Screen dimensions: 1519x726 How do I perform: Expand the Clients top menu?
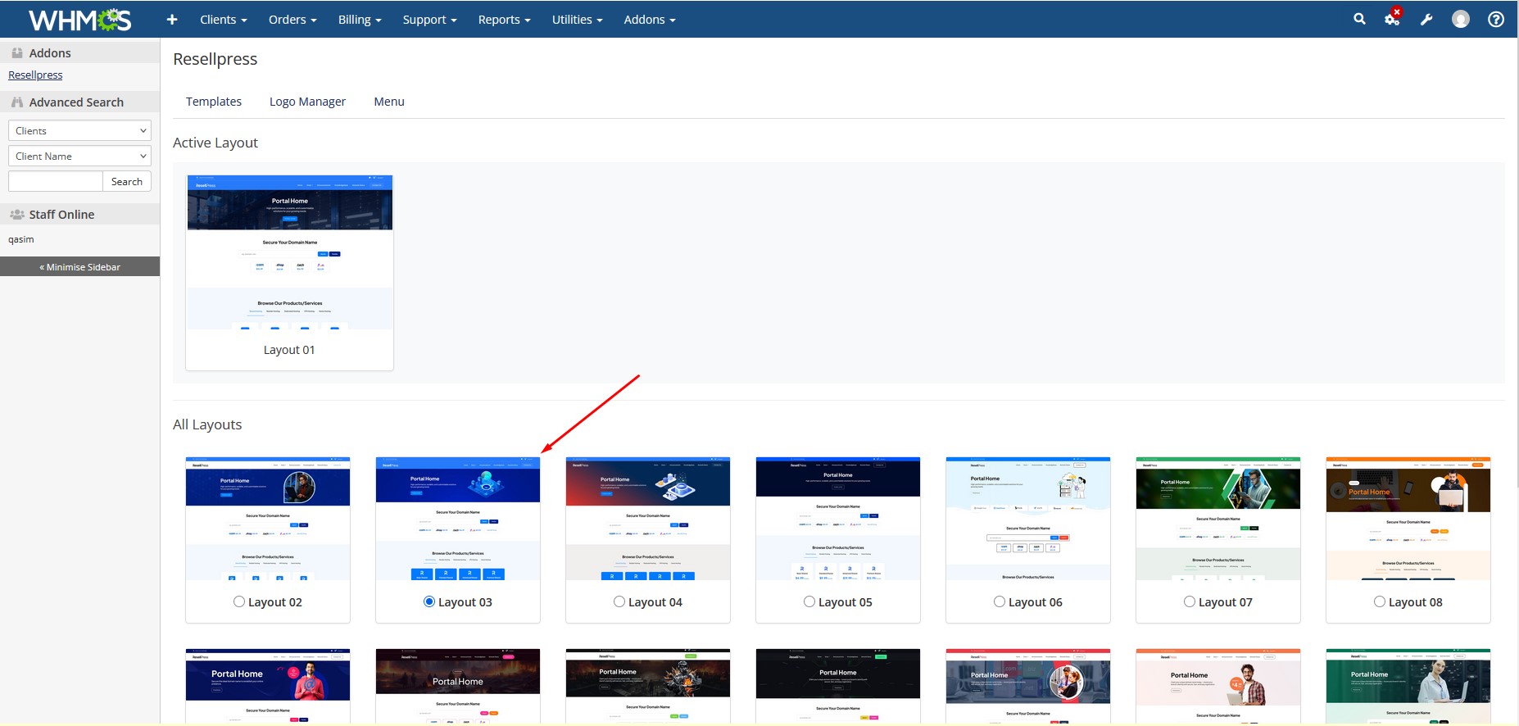coord(223,20)
